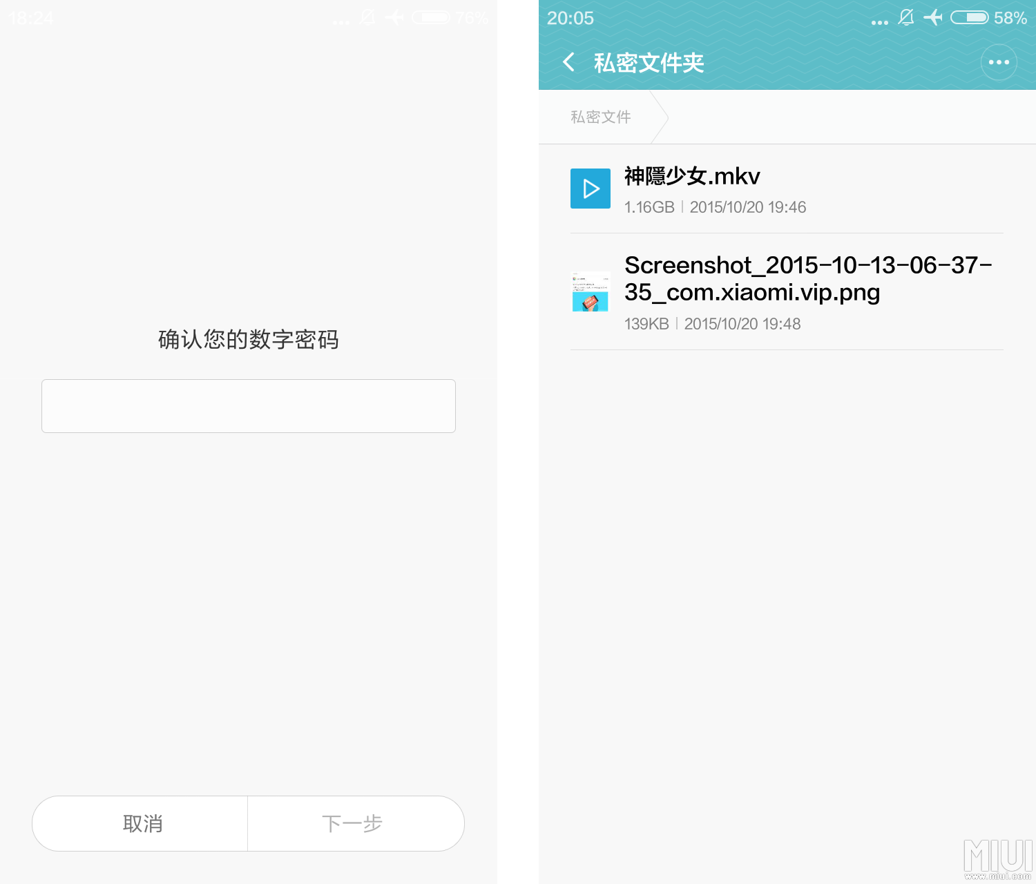Select the 神隐少女.mkv file name
Viewport: 1036px width, 884px height.
tap(692, 176)
